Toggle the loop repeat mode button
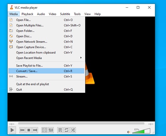This screenshot has height=136, width=166. pyautogui.click(x=67, y=130)
